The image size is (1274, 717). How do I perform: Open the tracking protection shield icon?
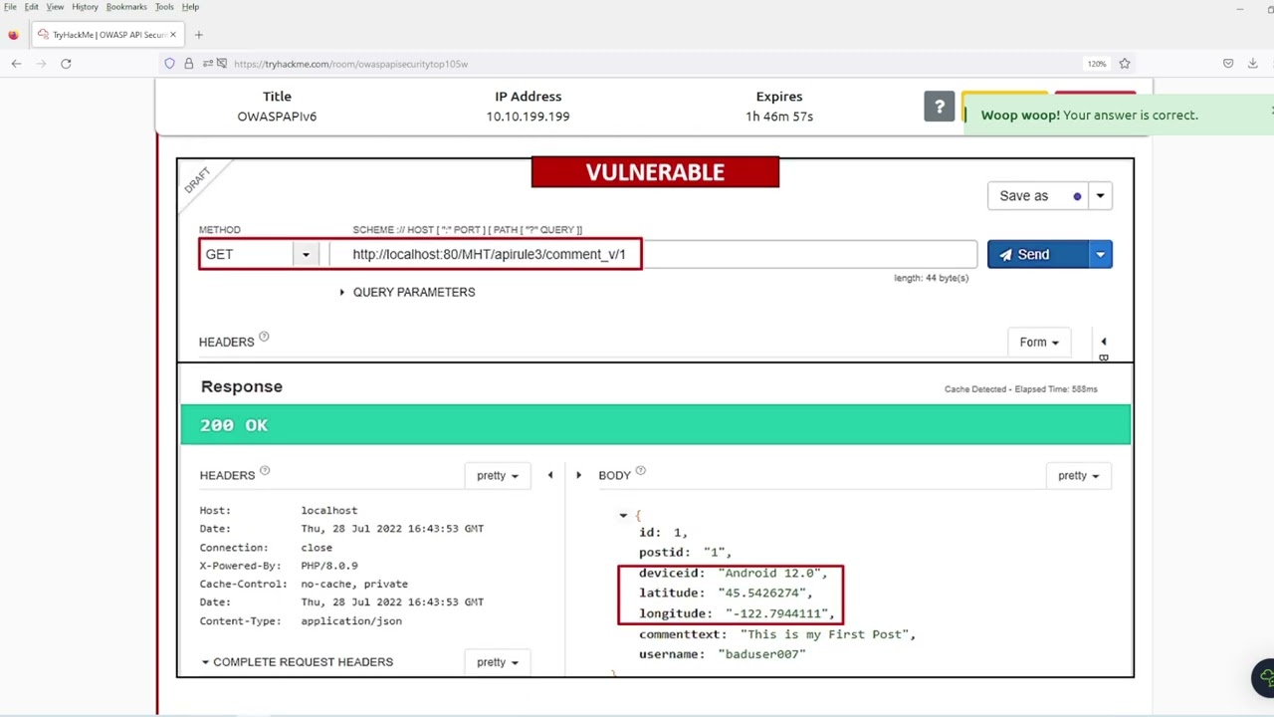click(x=170, y=64)
